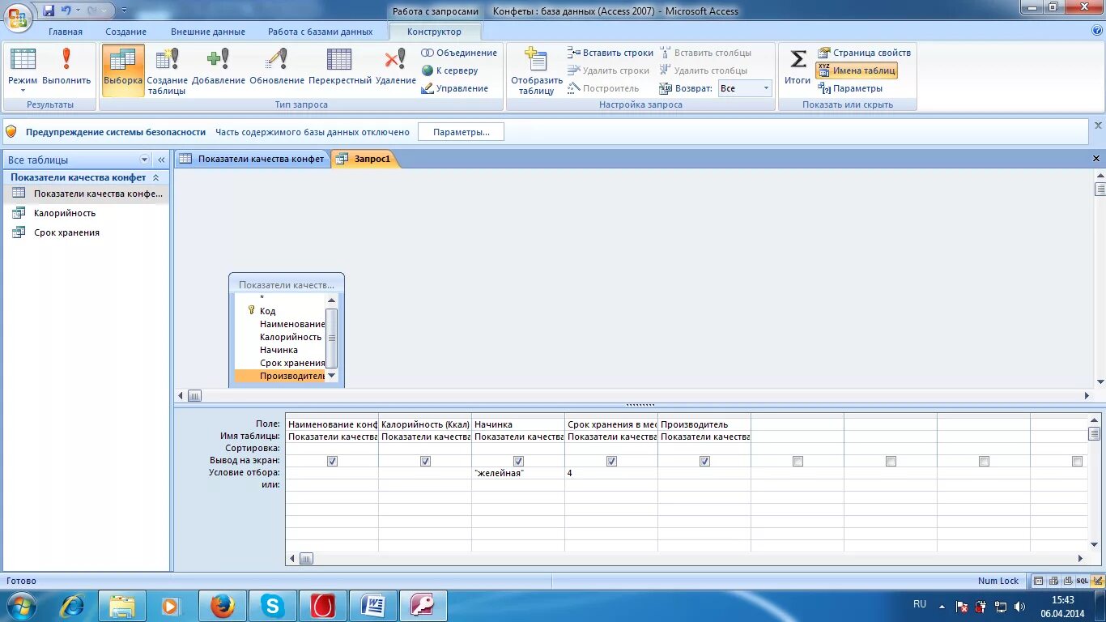Click criteria cell containing 4
The height and width of the screenshot is (622, 1106).
611,473
